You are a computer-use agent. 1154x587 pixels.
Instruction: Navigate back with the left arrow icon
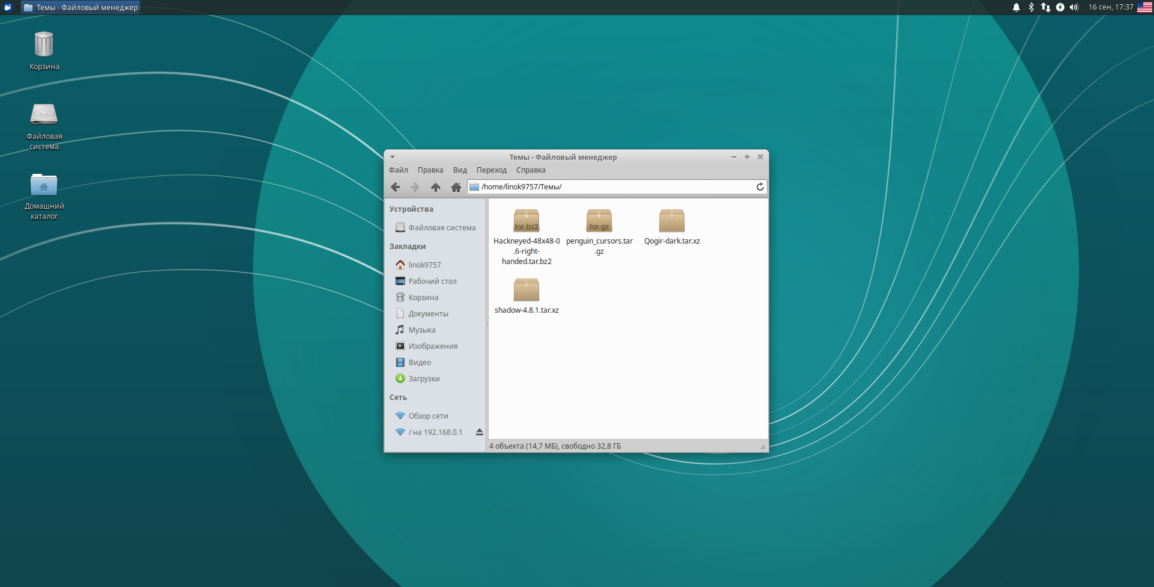point(395,187)
